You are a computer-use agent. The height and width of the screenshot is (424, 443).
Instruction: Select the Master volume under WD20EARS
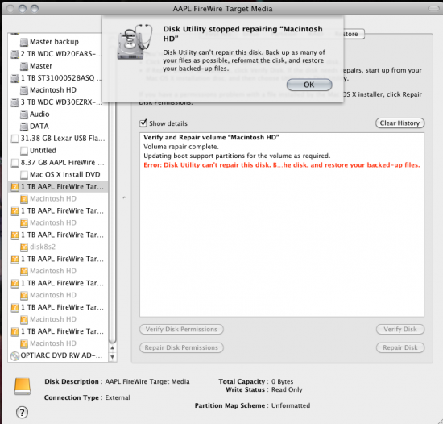click(58, 66)
